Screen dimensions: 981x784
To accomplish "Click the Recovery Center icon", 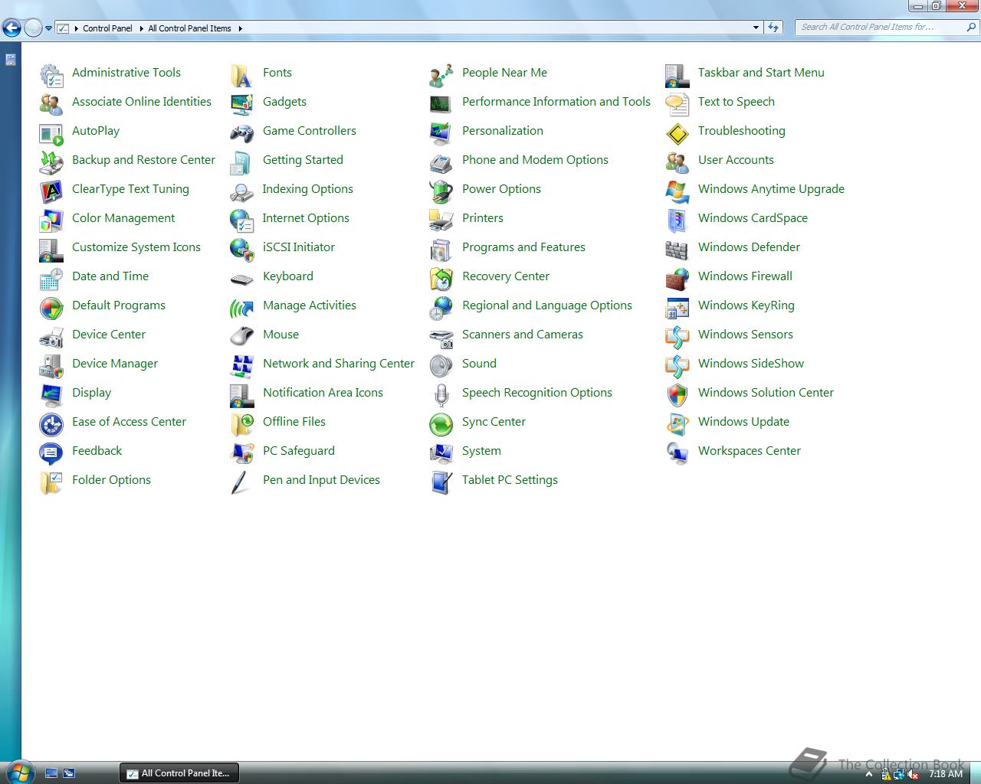I will tap(441, 279).
